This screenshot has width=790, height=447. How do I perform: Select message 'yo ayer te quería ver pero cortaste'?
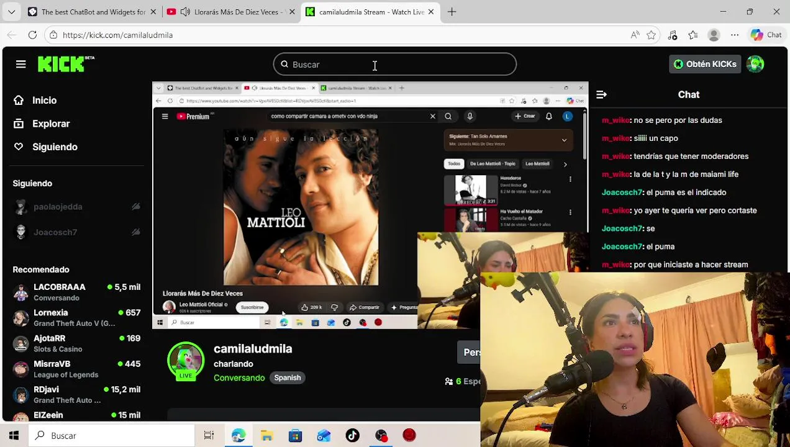click(x=695, y=210)
